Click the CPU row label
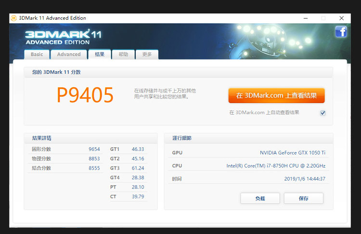Viewport: 361px width, 234px height. tap(177, 166)
